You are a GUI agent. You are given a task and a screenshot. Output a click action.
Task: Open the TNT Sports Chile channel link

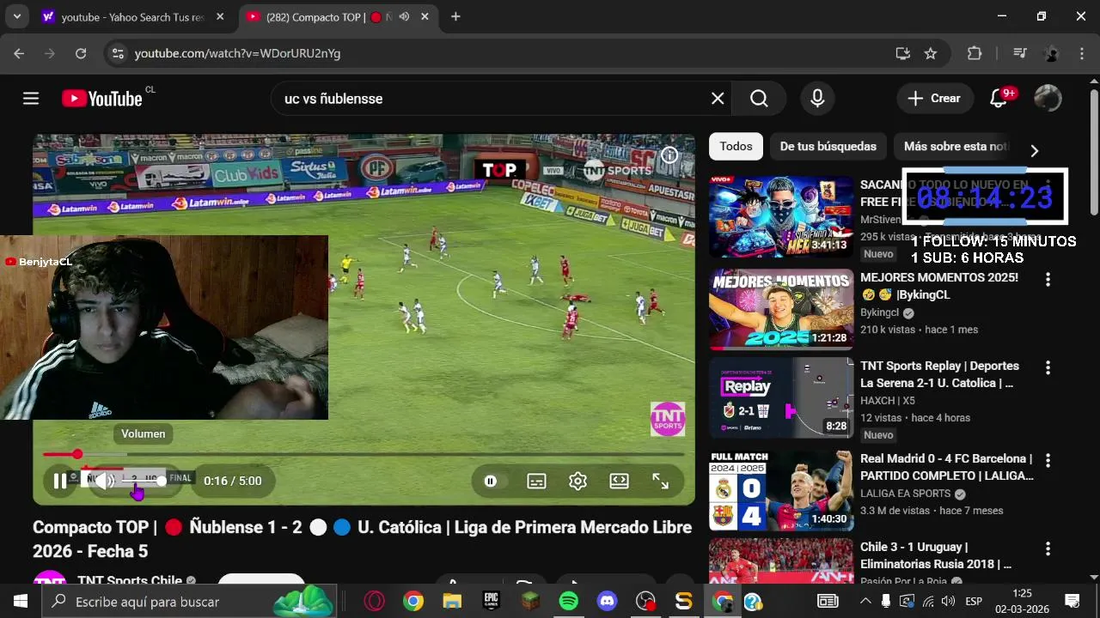tap(129, 581)
